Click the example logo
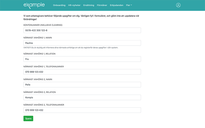This screenshot has width=205, height=128. pyautogui.click(x=34, y=5)
